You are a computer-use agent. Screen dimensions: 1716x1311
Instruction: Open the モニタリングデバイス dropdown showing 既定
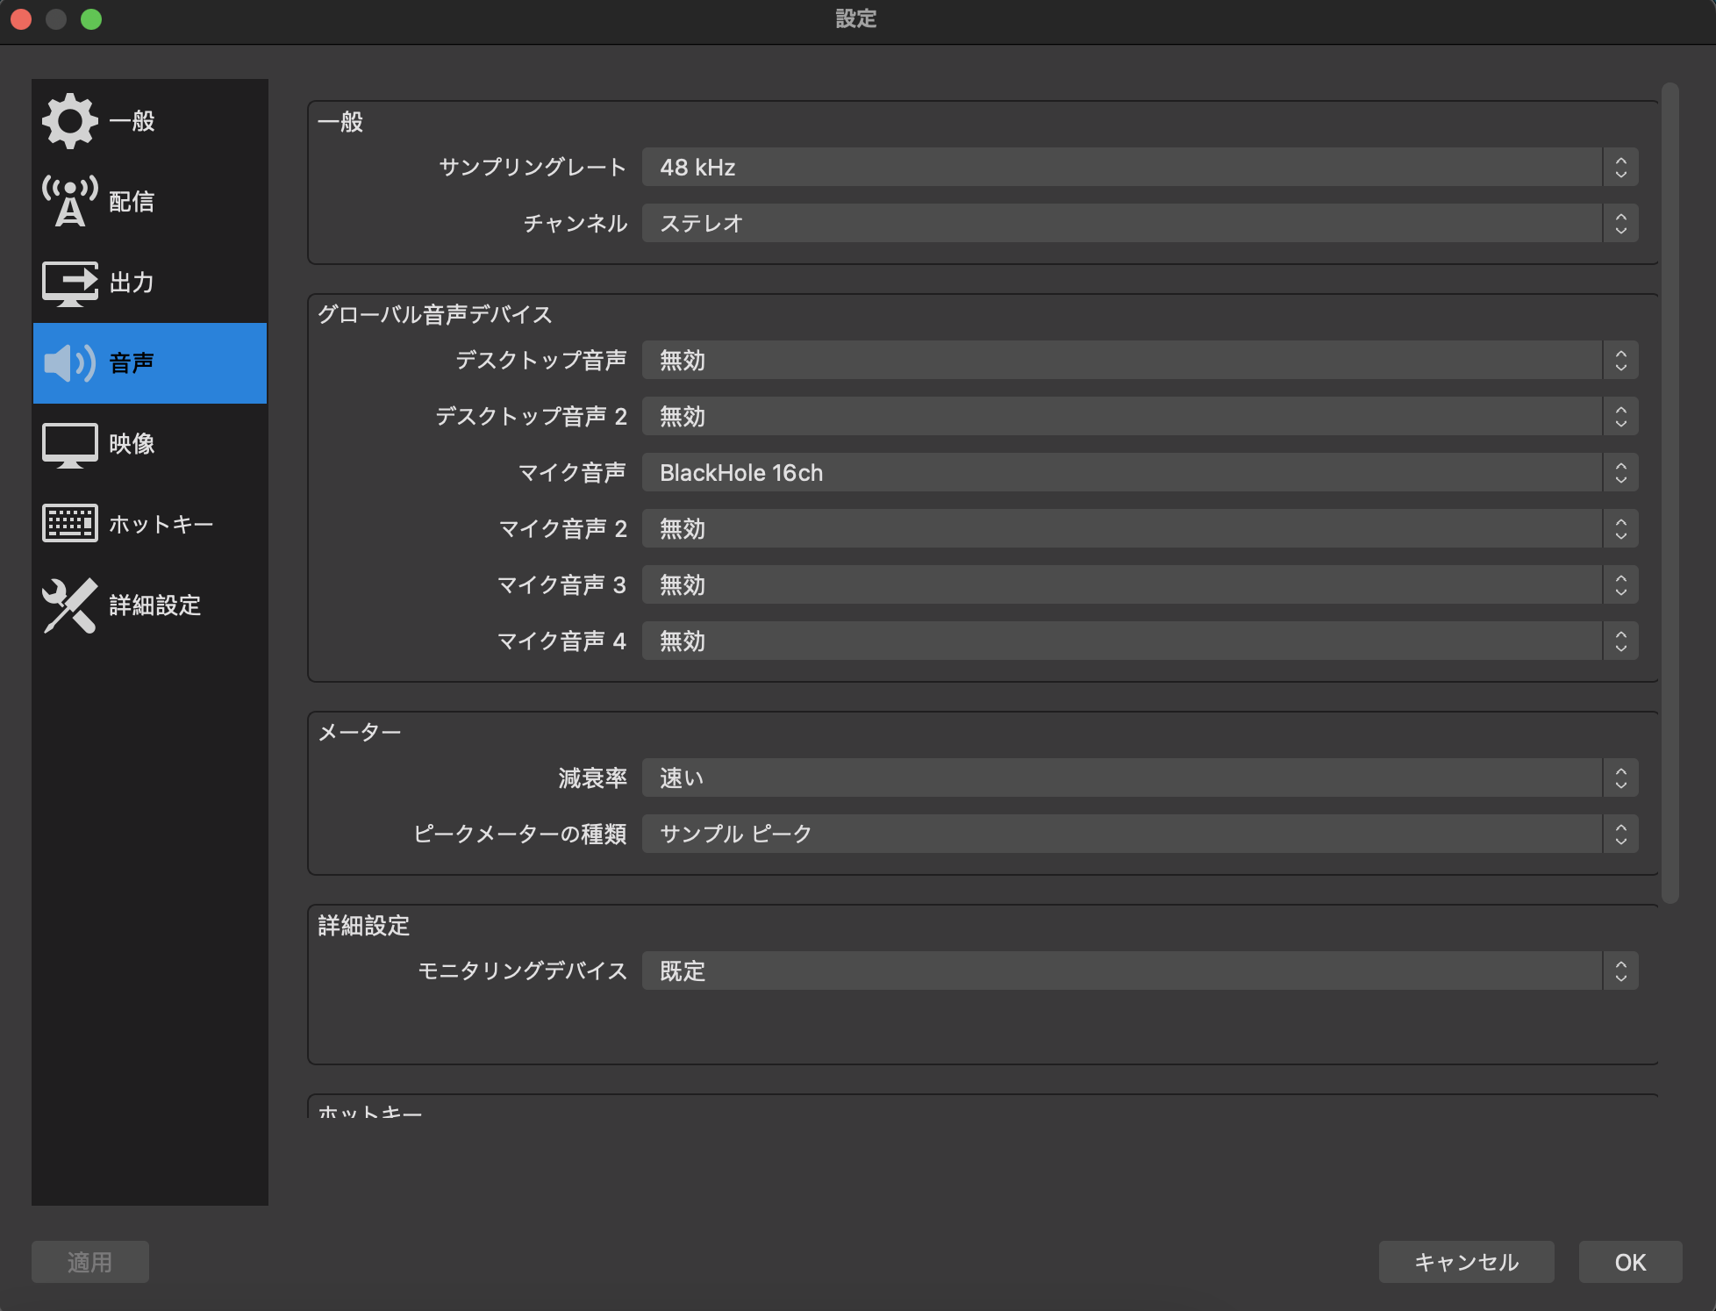pyautogui.click(x=1132, y=971)
